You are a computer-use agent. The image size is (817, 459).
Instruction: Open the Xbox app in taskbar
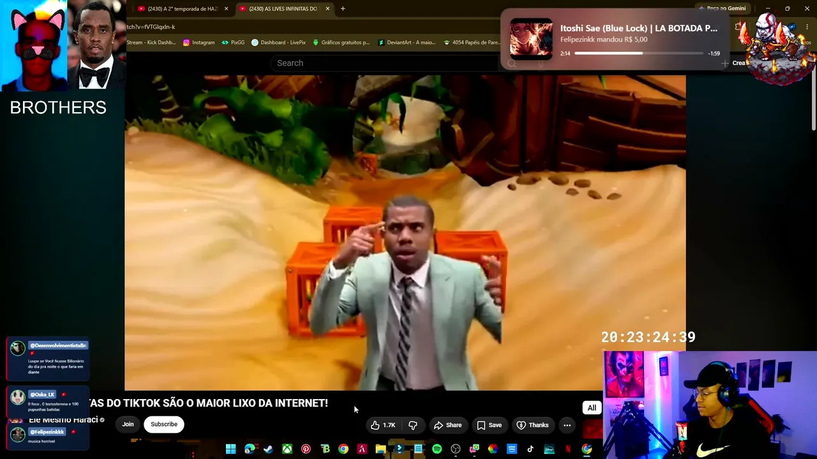tap(287, 449)
